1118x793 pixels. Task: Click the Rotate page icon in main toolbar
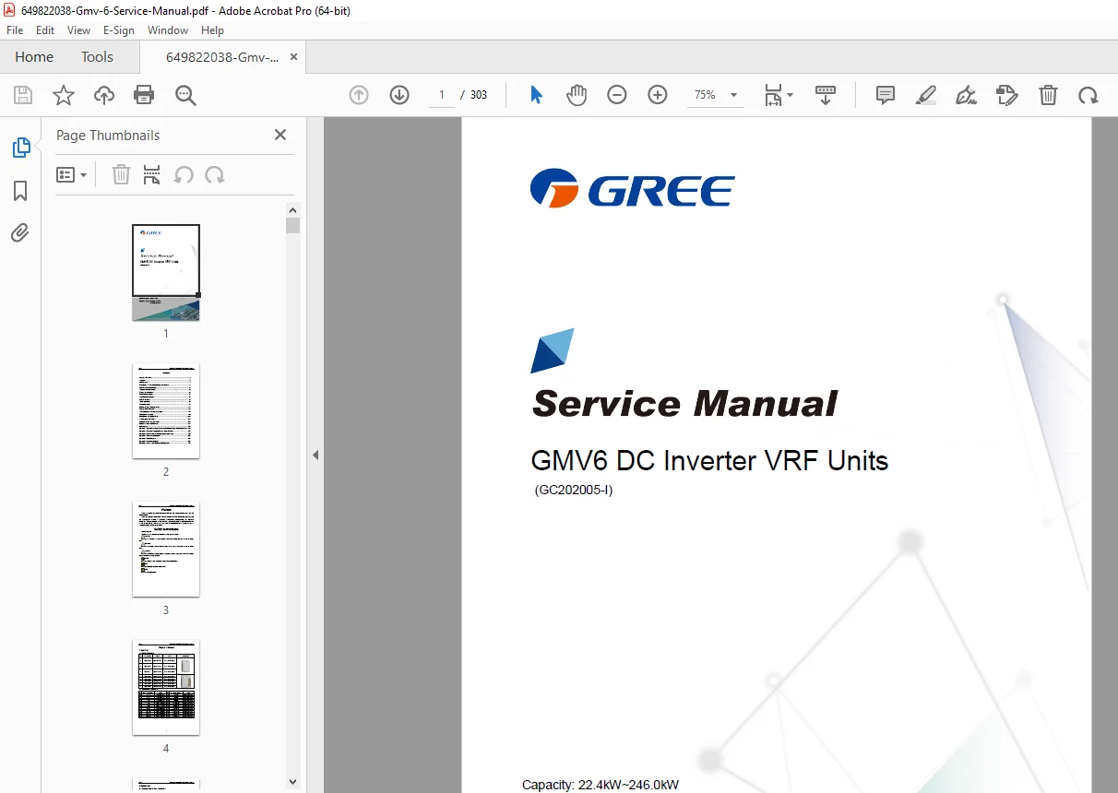tap(1088, 95)
